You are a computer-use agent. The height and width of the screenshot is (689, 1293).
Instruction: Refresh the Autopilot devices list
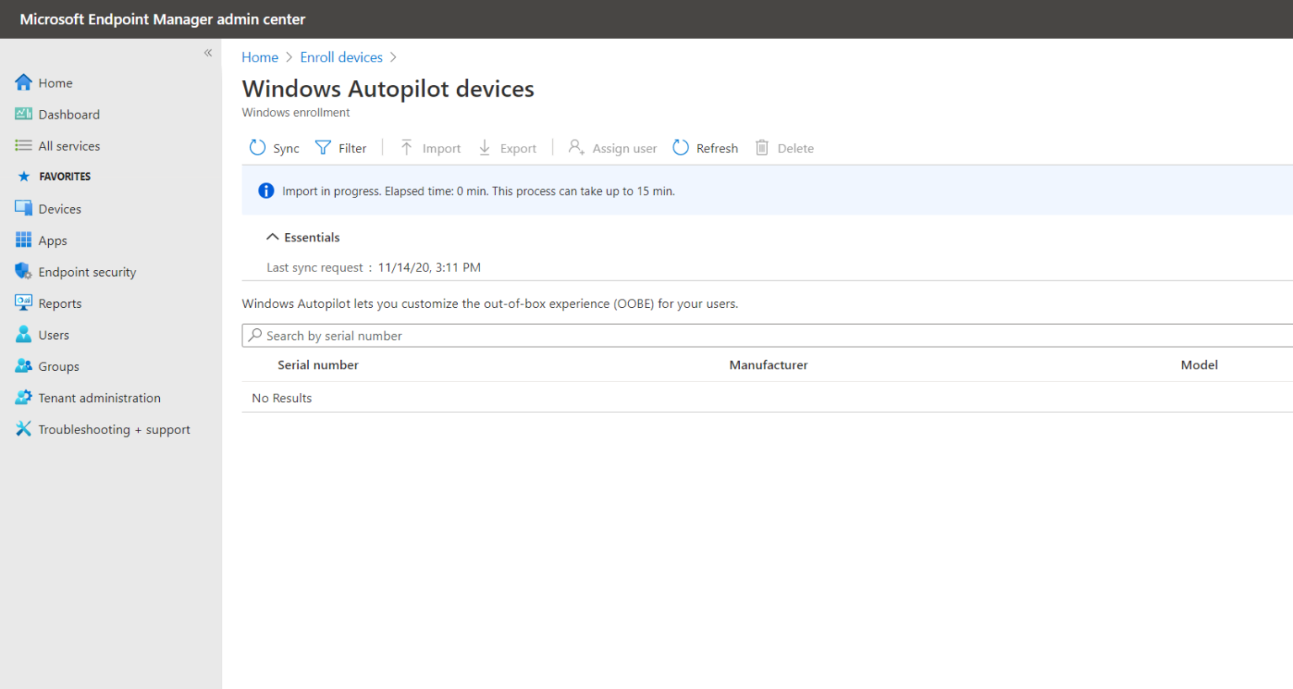point(705,147)
